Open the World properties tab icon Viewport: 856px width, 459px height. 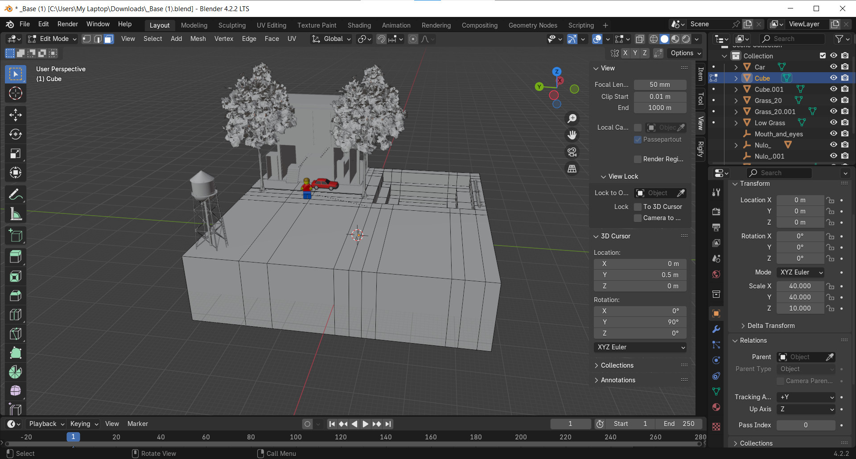(x=716, y=275)
